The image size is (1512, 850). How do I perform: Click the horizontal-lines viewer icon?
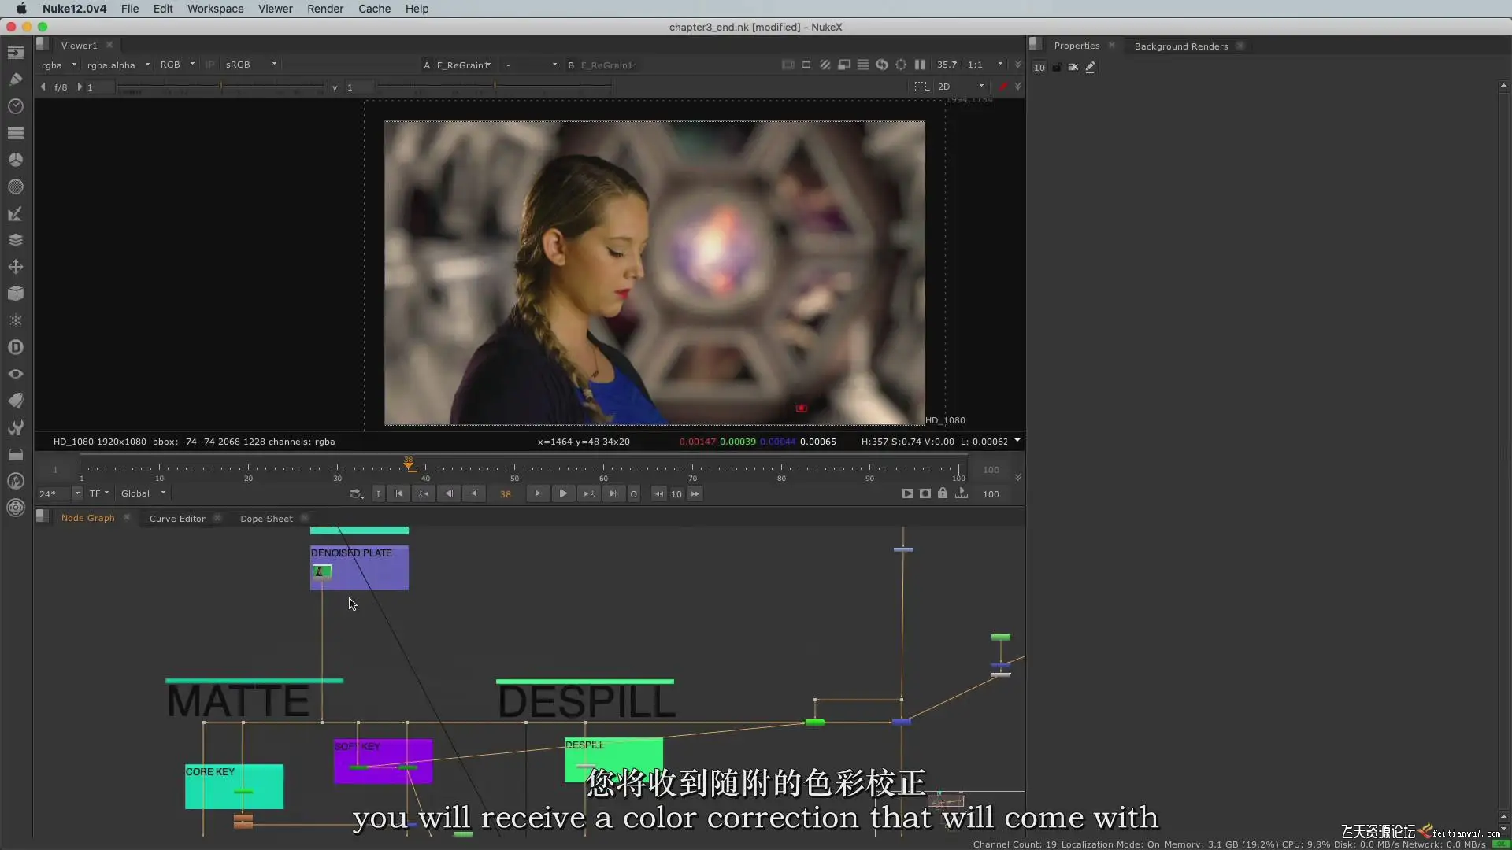point(863,65)
